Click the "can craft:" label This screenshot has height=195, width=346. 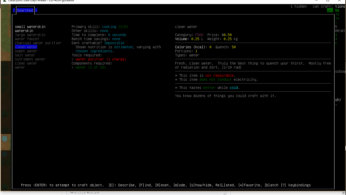coord(323,6)
